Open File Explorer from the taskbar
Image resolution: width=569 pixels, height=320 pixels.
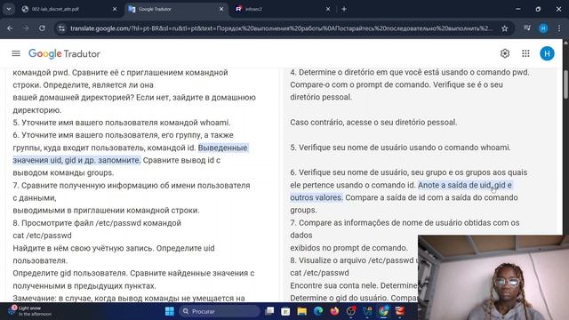coord(302,311)
